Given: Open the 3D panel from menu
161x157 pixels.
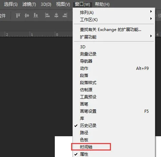Looking at the screenshot, I should tap(114, 47).
